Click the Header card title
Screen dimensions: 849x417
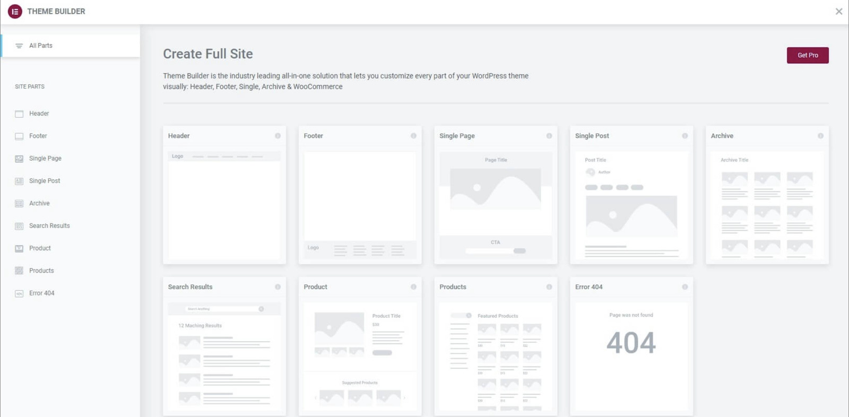179,136
